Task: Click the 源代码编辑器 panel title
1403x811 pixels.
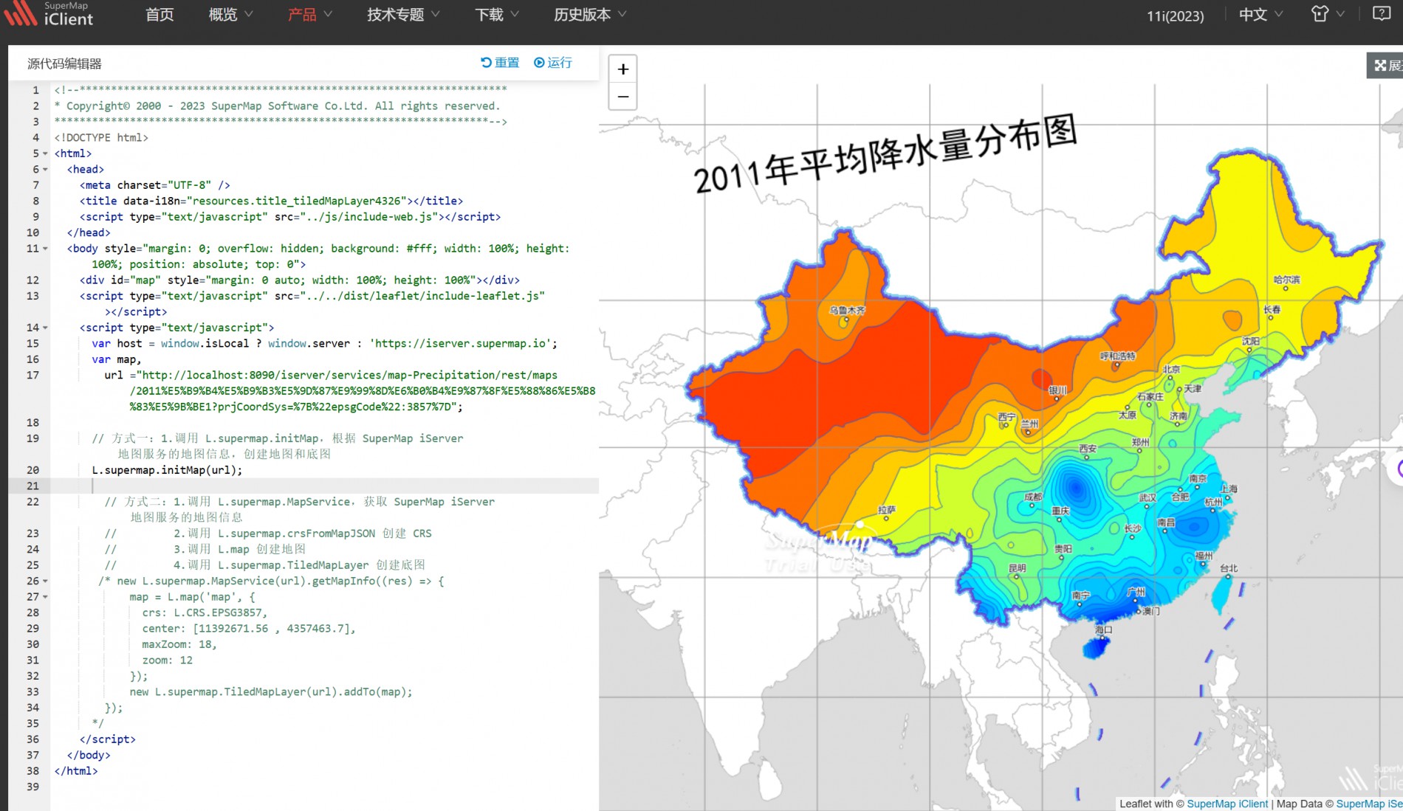Action: coord(64,63)
